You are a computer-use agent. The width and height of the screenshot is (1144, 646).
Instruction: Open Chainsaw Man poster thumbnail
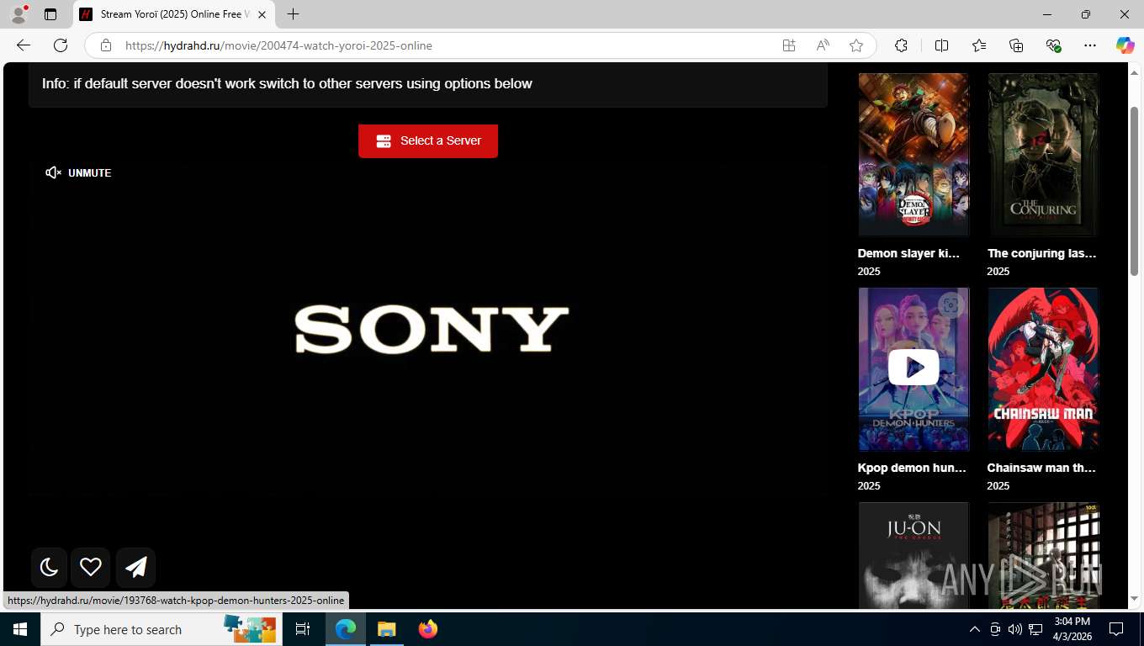click(x=1043, y=369)
